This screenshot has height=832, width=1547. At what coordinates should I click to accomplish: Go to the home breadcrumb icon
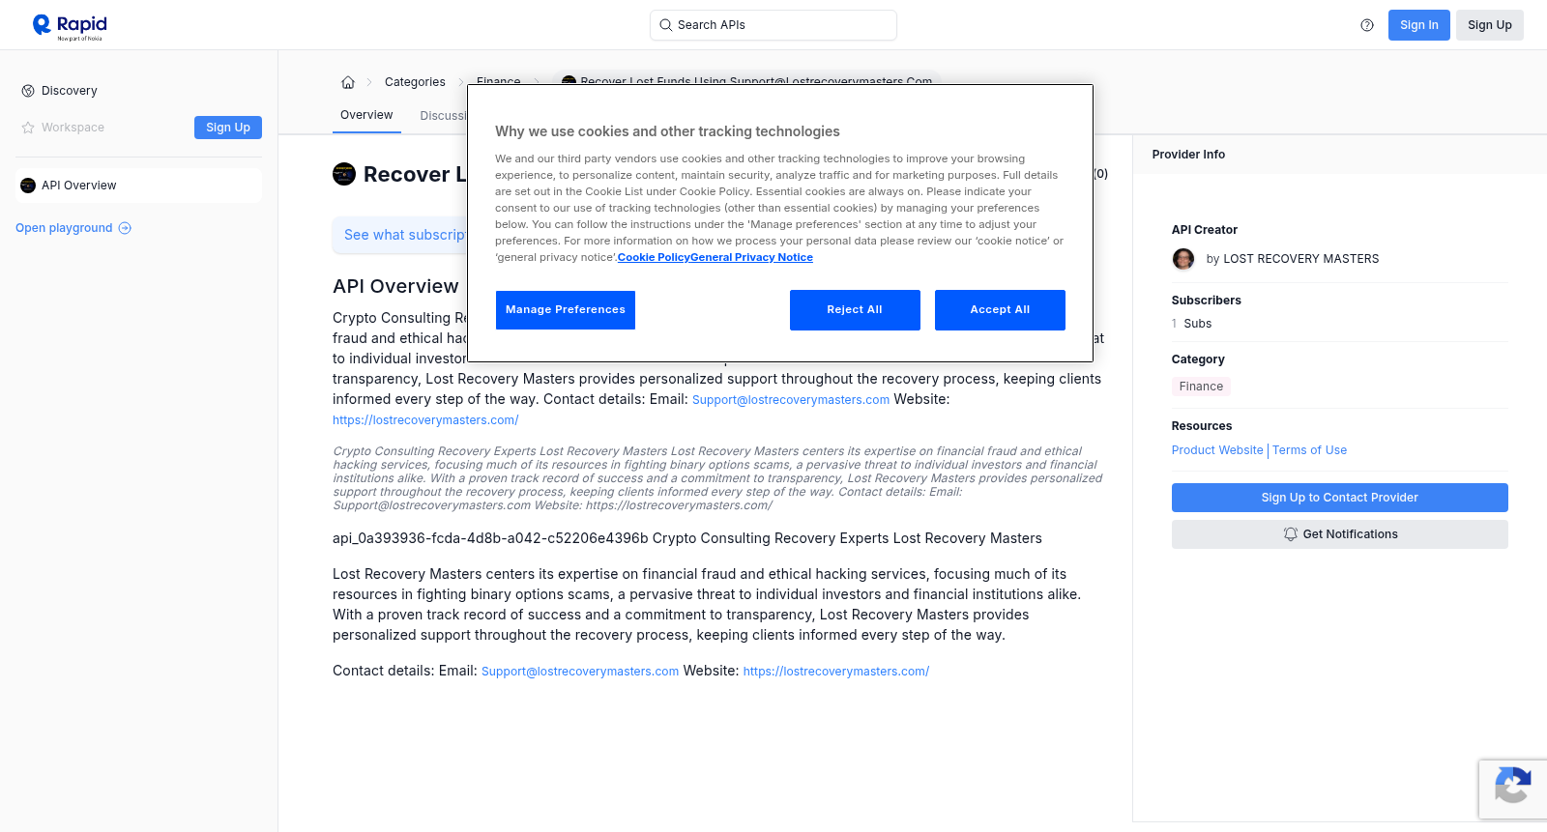point(348,82)
